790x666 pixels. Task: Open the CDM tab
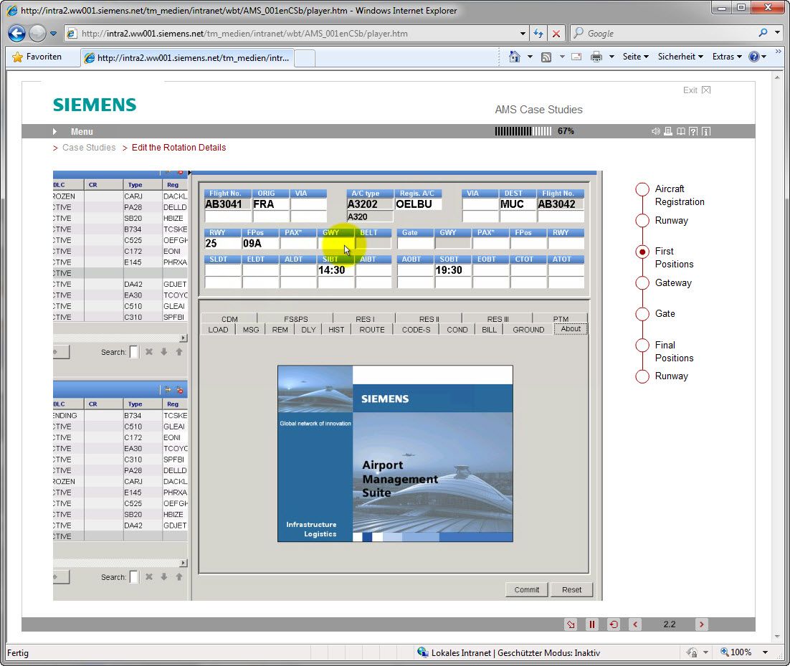pos(229,319)
